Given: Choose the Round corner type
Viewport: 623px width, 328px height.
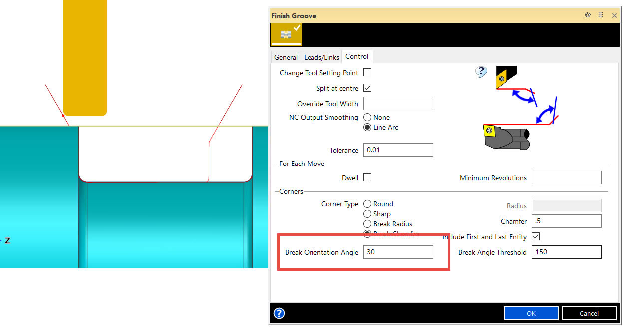Looking at the screenshot, I should 368,204.
